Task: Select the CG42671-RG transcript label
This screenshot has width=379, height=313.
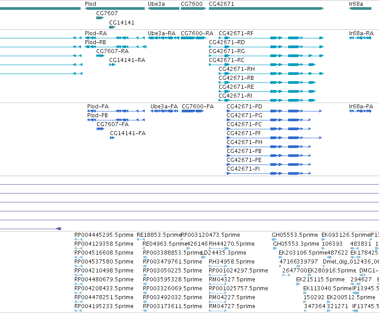Action: [227, 51]
